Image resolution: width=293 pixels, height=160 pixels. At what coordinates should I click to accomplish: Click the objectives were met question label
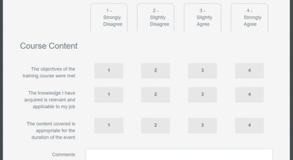[x=49, y=73]
